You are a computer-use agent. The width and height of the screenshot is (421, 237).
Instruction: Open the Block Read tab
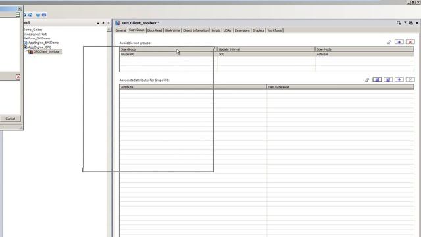155,30
